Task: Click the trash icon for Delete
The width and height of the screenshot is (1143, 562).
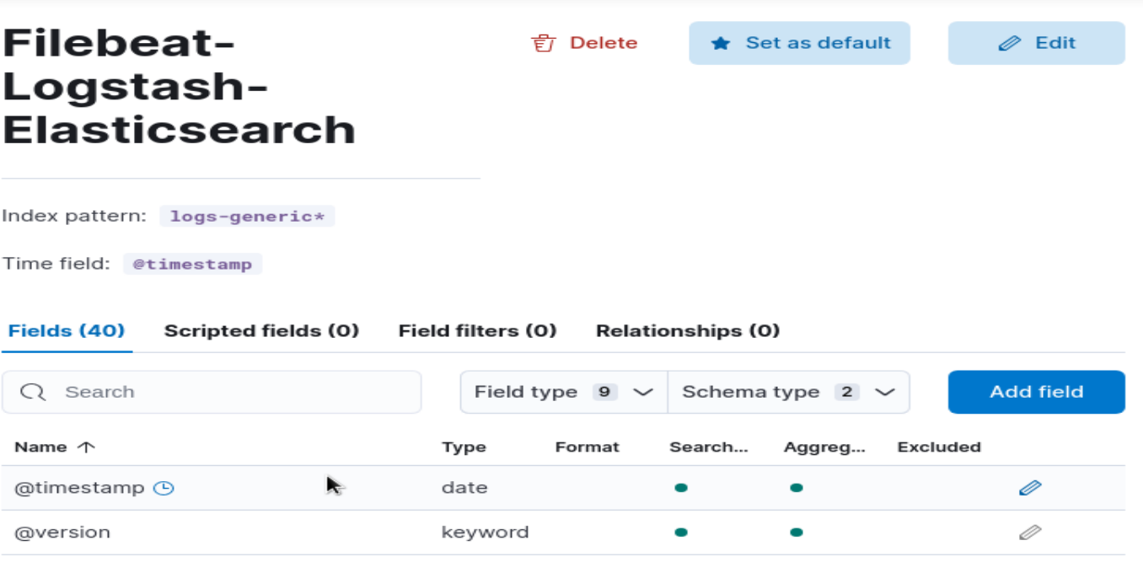Action: 541,44
